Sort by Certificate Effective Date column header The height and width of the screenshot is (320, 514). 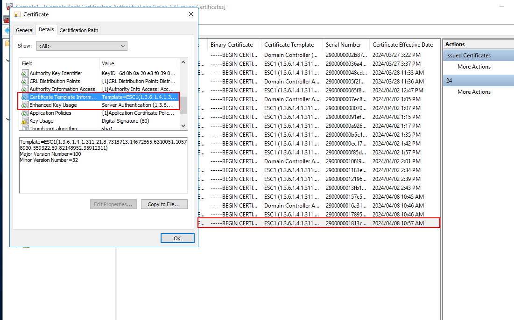pyautogui.click(x=402, y=45)
